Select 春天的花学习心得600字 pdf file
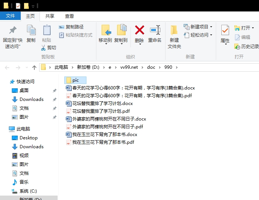This screenshot has width=259, height=200. click(129, 96)
